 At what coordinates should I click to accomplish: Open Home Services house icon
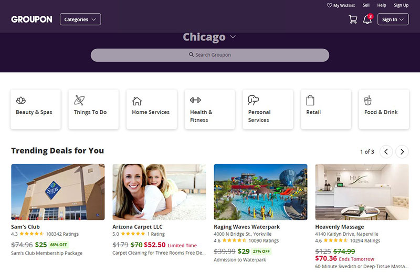(x=137, y=101)
